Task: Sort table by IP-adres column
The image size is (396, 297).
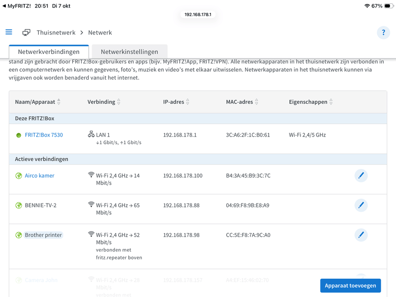Action: (x=188, y=102)
